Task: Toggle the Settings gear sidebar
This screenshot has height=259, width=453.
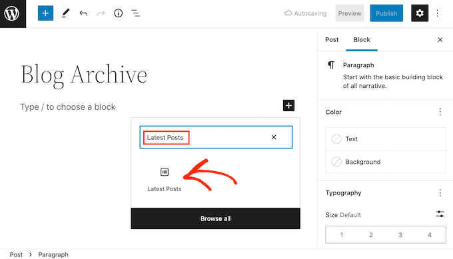Action: [x=420, y=13]
